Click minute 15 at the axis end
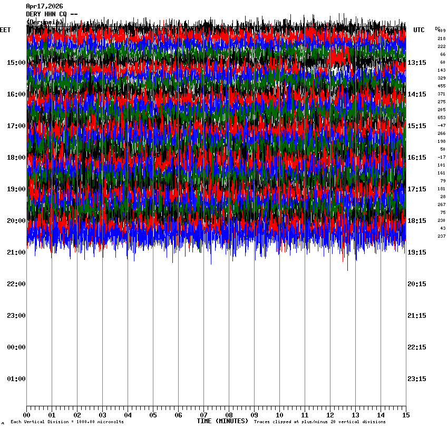This screenshot has height=429, width=448. pyautogui.click(x=405, y=415)
